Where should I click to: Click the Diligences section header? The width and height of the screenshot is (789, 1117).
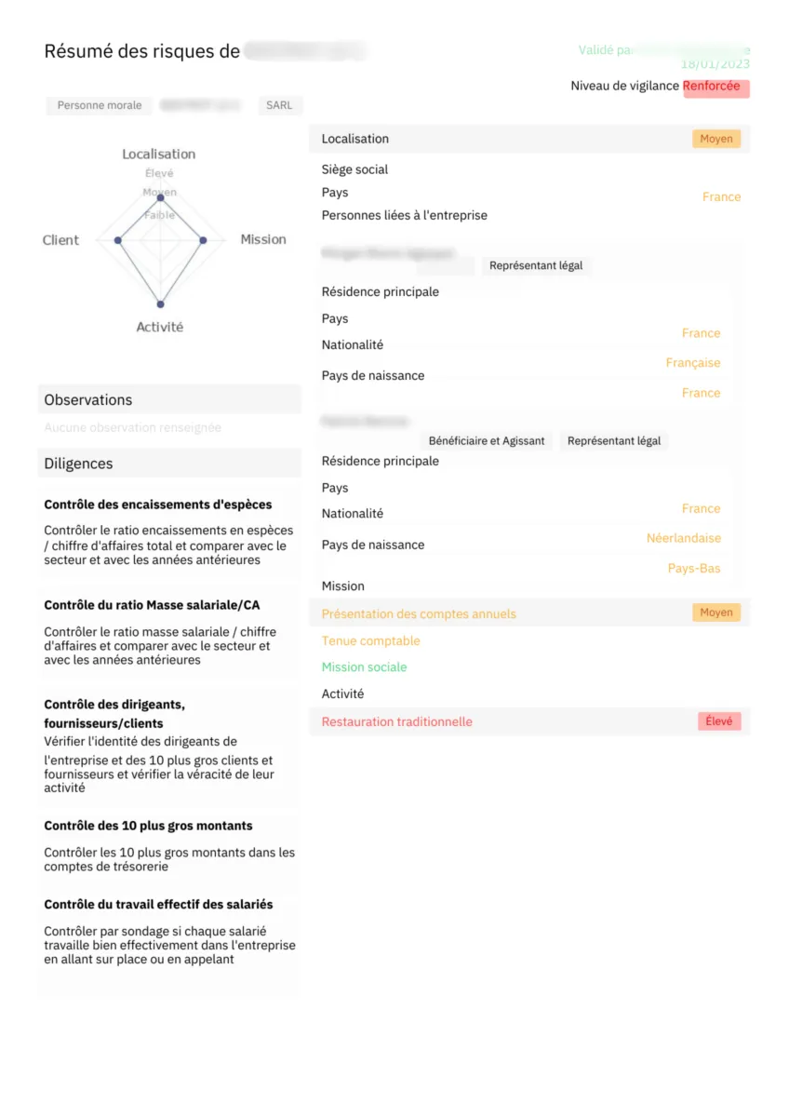tap(78, 464)
